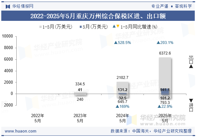Screen dimensions: 197x137
Task: Click the 169% import growth label
Action: pos(124,107)
